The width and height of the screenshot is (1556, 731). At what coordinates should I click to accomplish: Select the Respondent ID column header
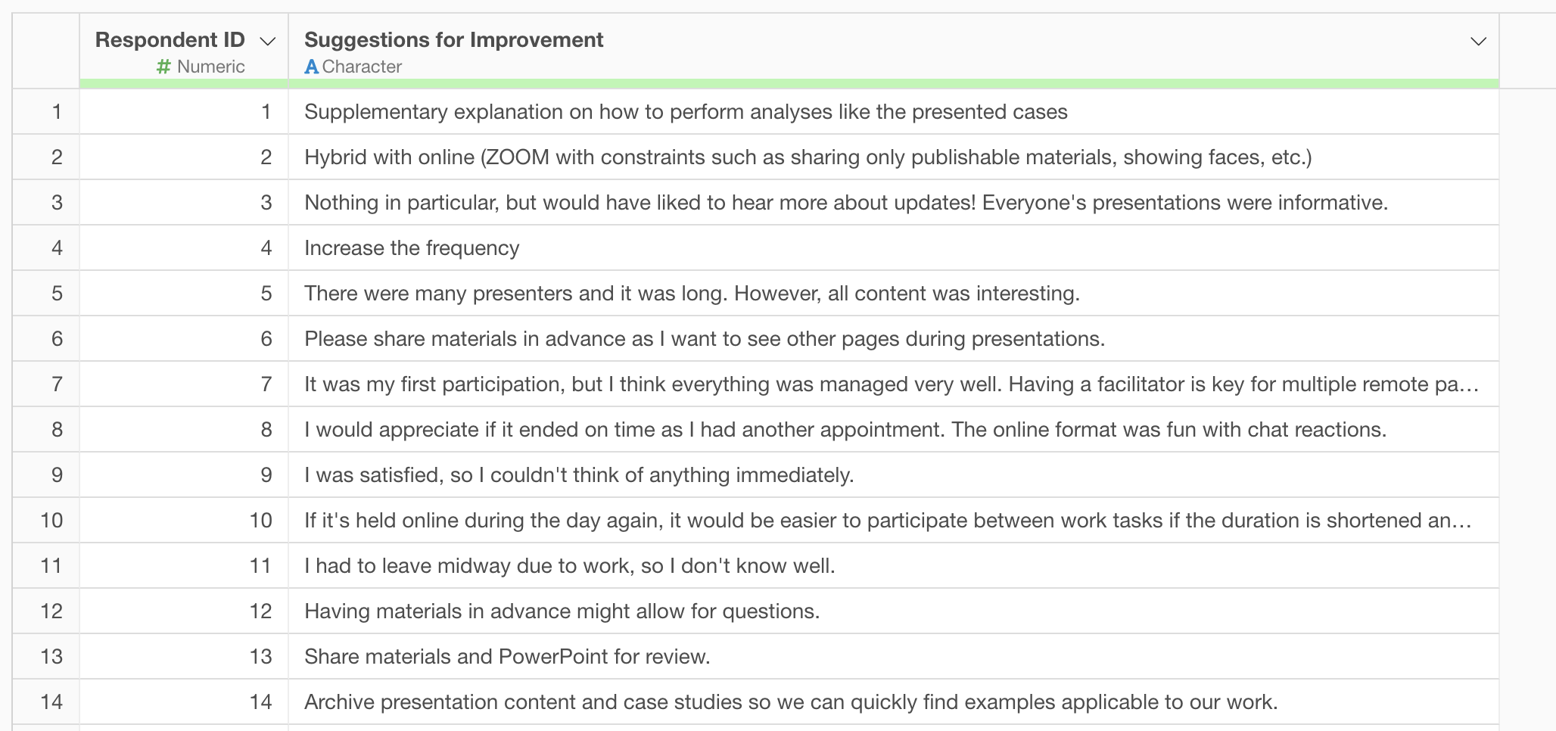pos(184,46)
